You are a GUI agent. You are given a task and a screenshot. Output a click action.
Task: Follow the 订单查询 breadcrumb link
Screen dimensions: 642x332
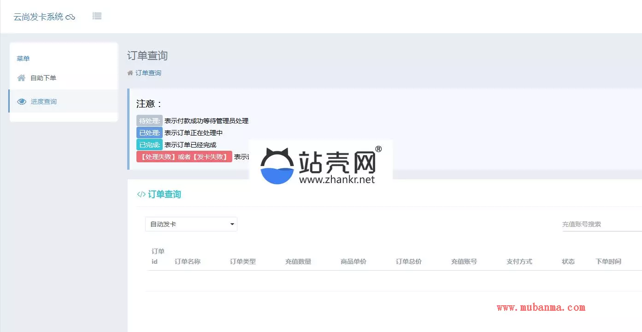click(148, 73)
